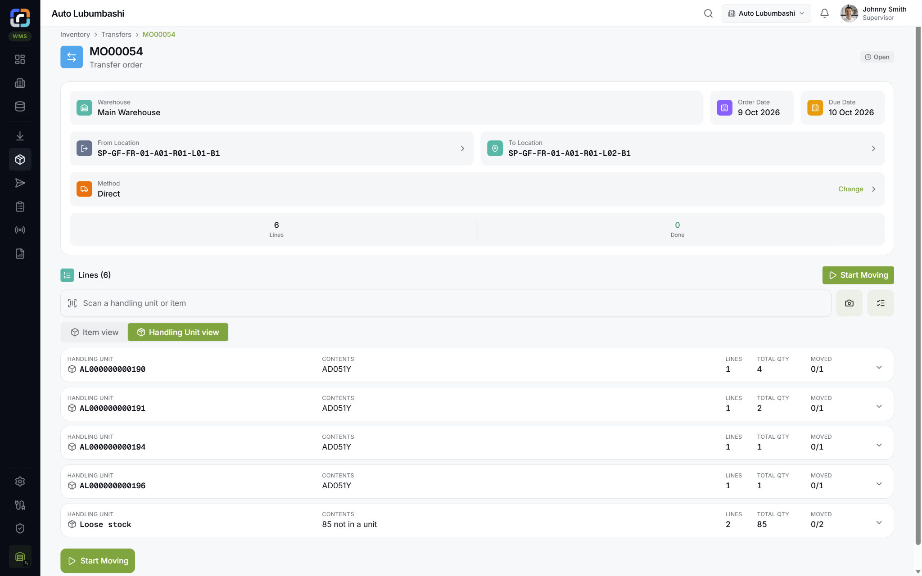The width and height of the screenshot is (922, 576).
Task: Open the outbound send icon in sidebar
Action: coord(20,183)
